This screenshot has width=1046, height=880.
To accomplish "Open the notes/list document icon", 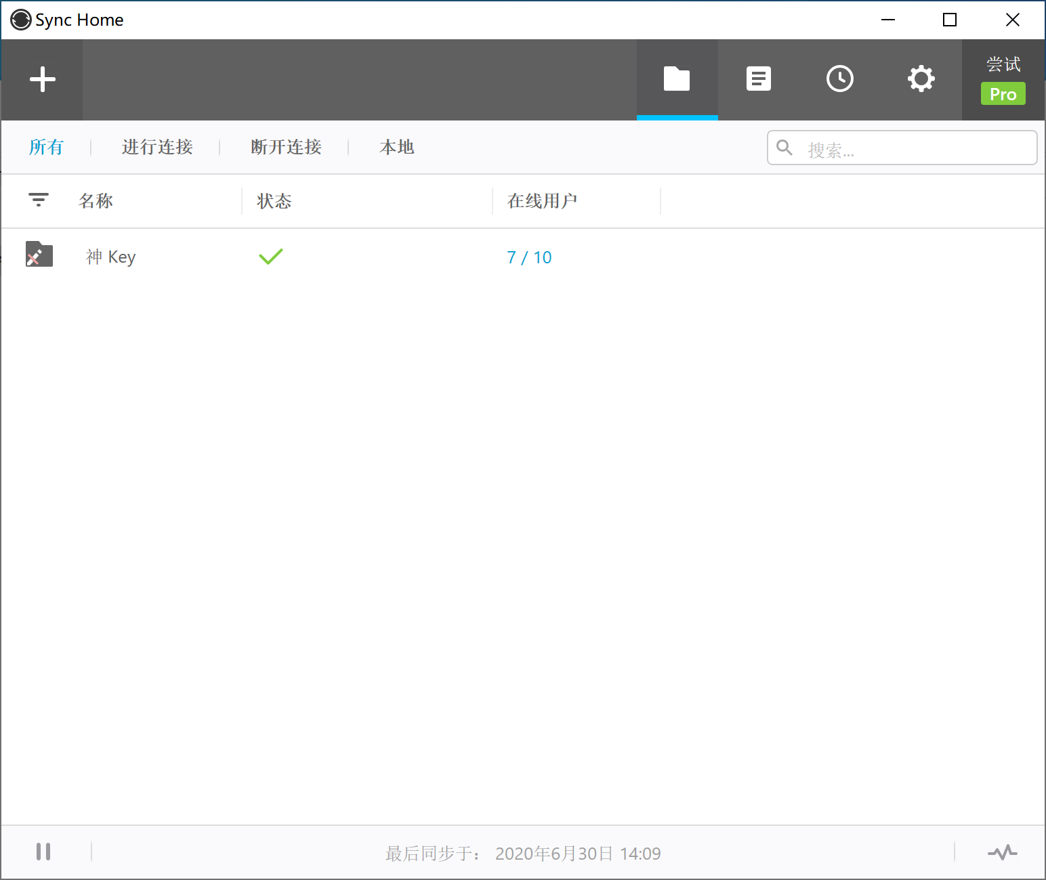I will tap(758, 79).
